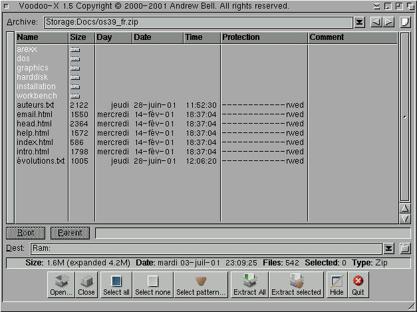Click Extract selected button
Screen dimensions: 417x312
coord(296,284)
